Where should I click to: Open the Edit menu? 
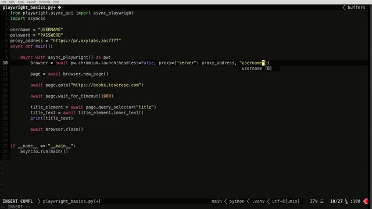pyautogui.click(x=12, y=2)
